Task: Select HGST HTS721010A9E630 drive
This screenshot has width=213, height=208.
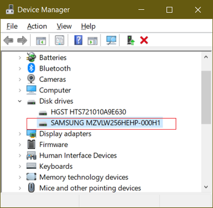Action: (x=88, y=112)
